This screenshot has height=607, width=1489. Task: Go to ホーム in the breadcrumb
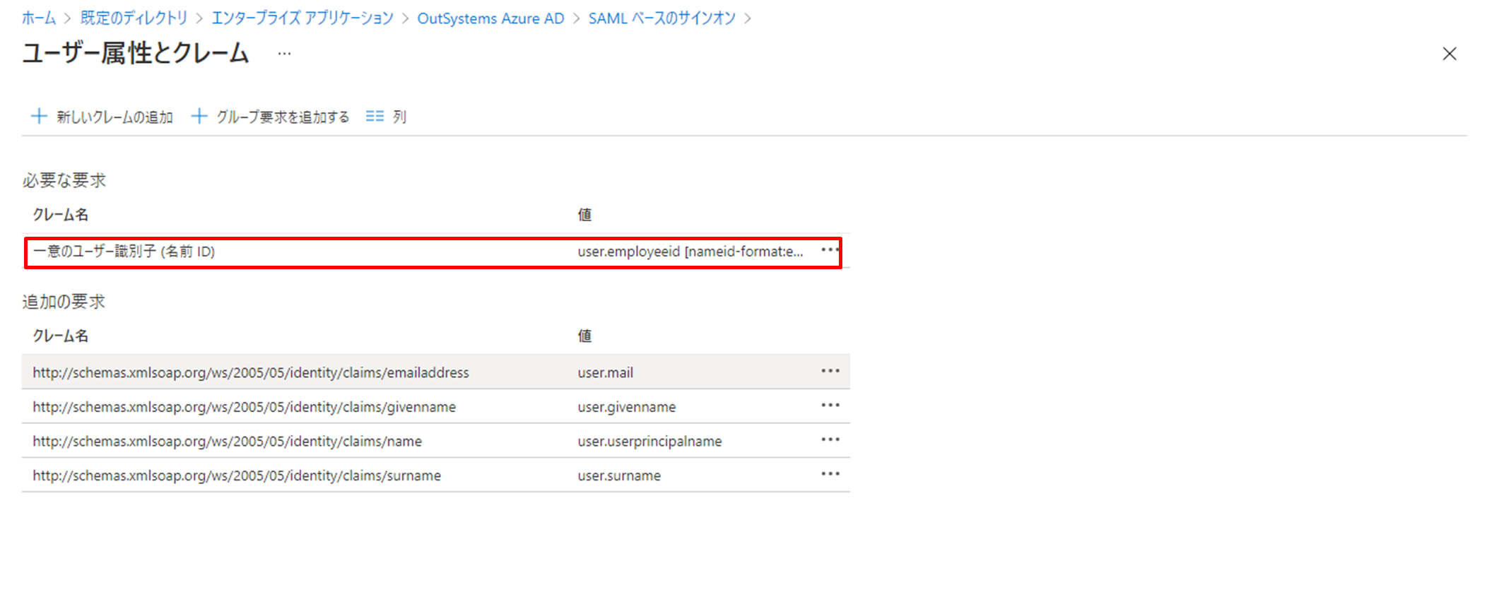39,18
